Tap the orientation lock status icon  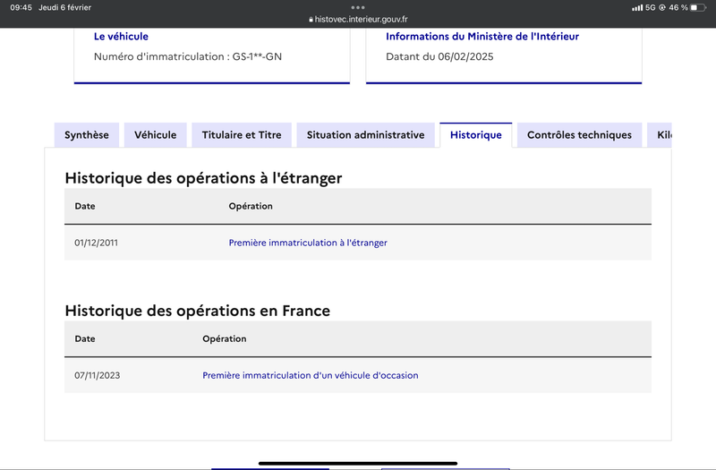pos(662,7)
